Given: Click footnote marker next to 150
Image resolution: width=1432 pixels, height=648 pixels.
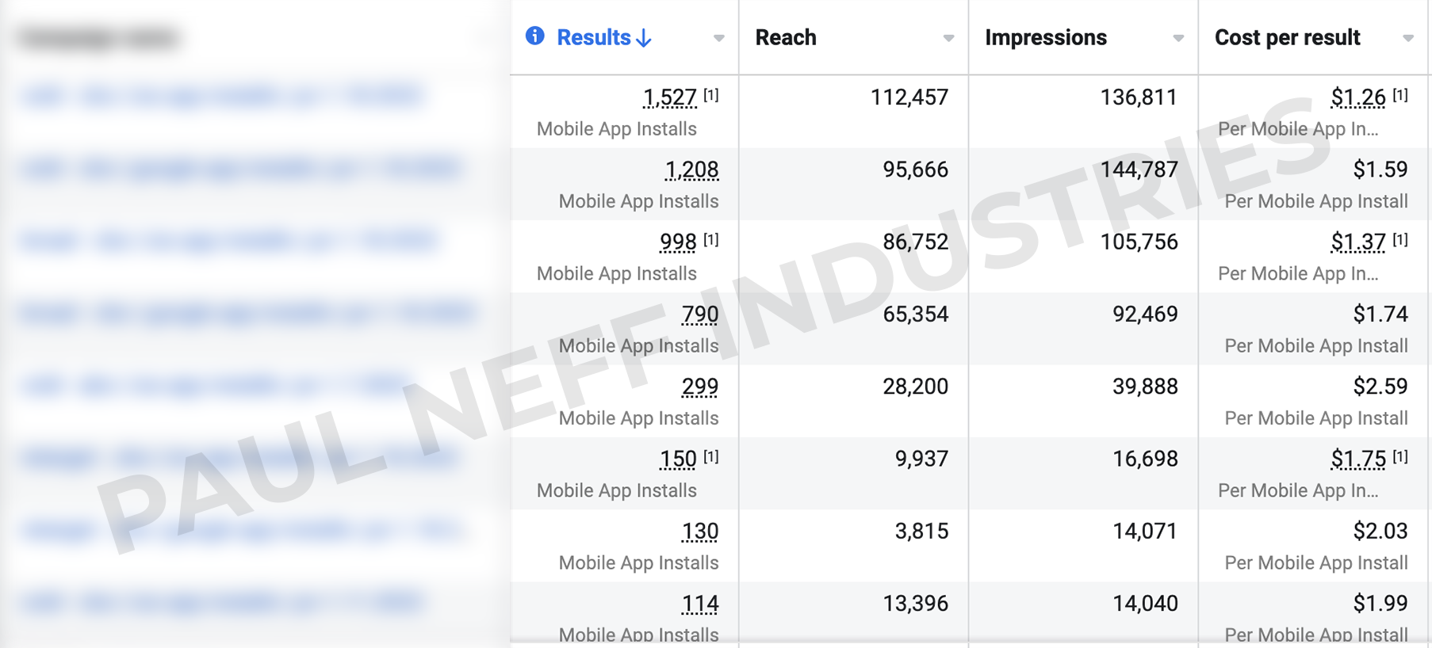Looking at the screenshot, I should (x=711, y=456).
